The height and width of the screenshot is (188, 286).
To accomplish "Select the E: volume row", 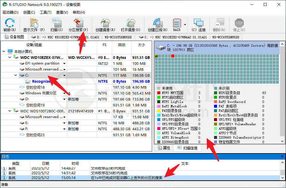I will tap(76, 123).
